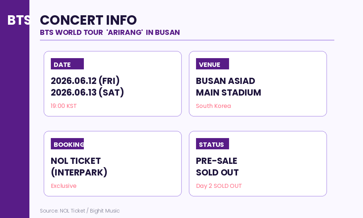This screenshot has height=218, width=363.
Task: Click the (INTERPARK) text
Action: 79,172
